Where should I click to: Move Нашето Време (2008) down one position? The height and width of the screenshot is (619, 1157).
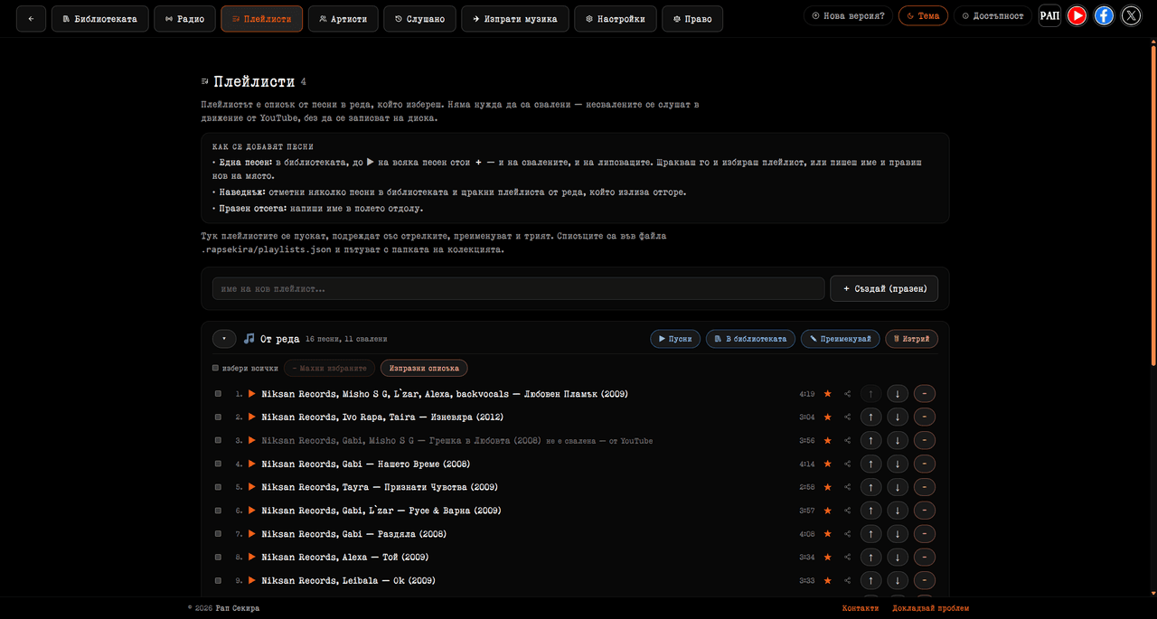(x=898, y=464)
